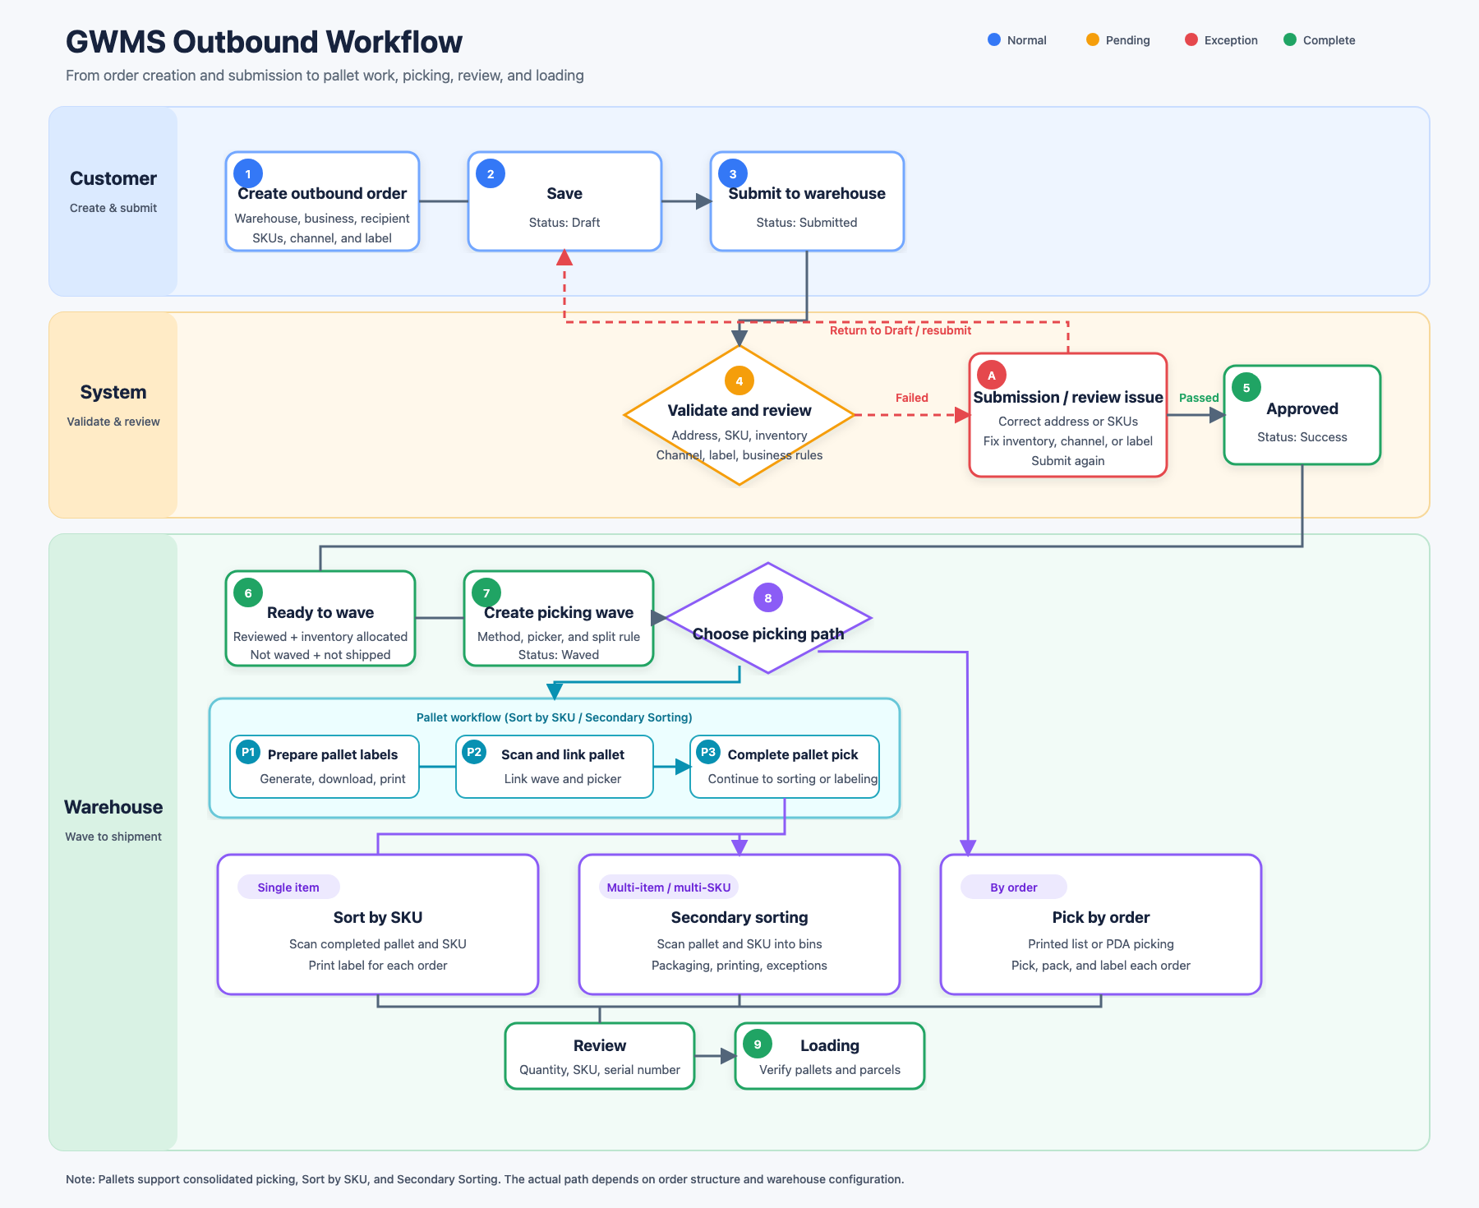Select the Submission / review issue box
The image size is (1479, 1208).
click(1068, 415)
